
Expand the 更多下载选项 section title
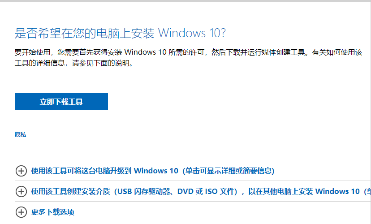point(53,212)
